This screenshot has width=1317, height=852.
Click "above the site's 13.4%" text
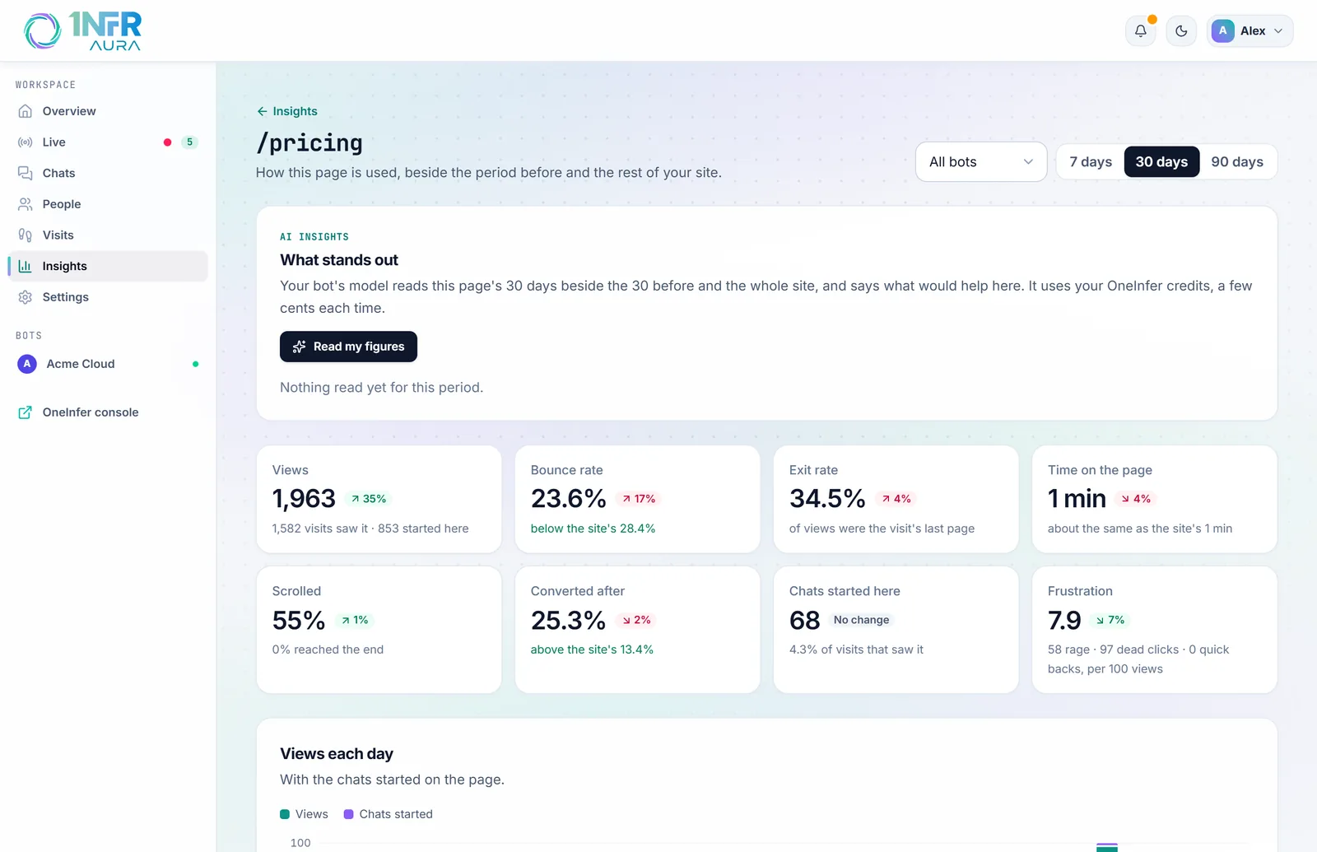click(592, 649)
